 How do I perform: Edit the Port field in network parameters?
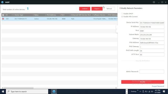pos(152,31)
